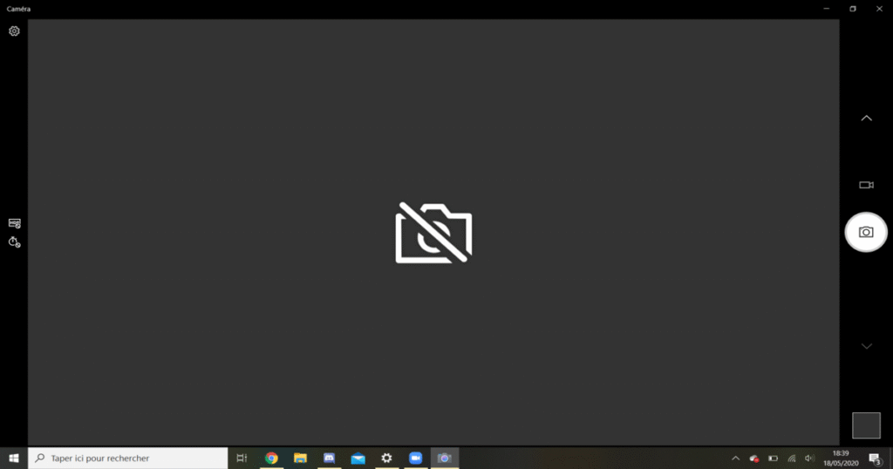Screen dimensions: 893x469
Task: Open Discord from the taskbar
Action: pyautogui.click(x=329, y=458)
